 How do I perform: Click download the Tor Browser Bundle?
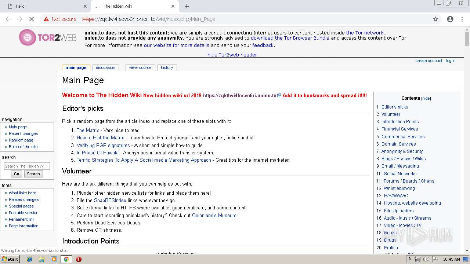click(290, 38)
